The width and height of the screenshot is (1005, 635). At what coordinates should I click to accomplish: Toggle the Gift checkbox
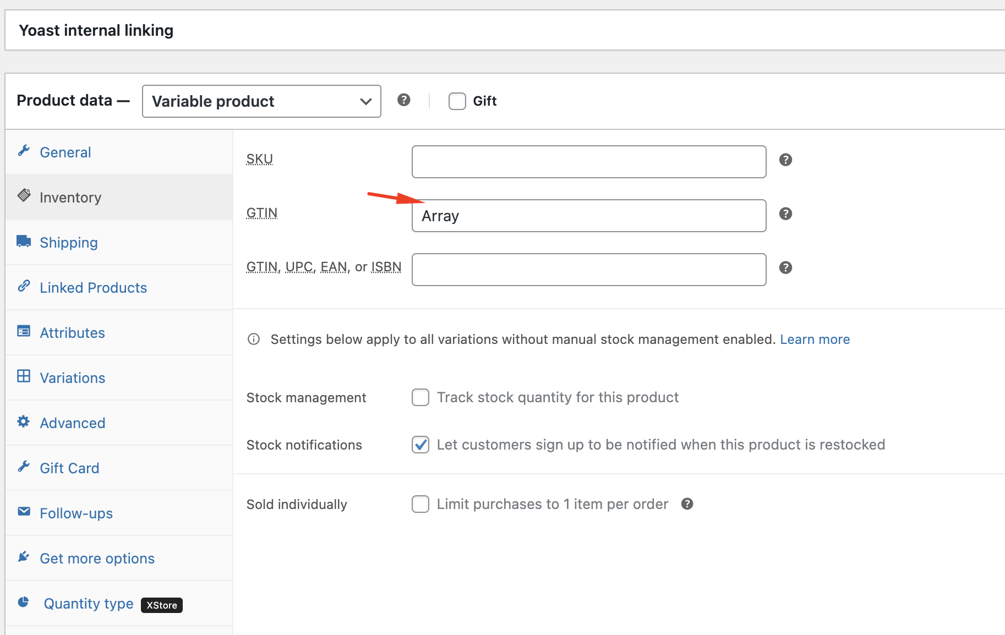tap(457, 101)
